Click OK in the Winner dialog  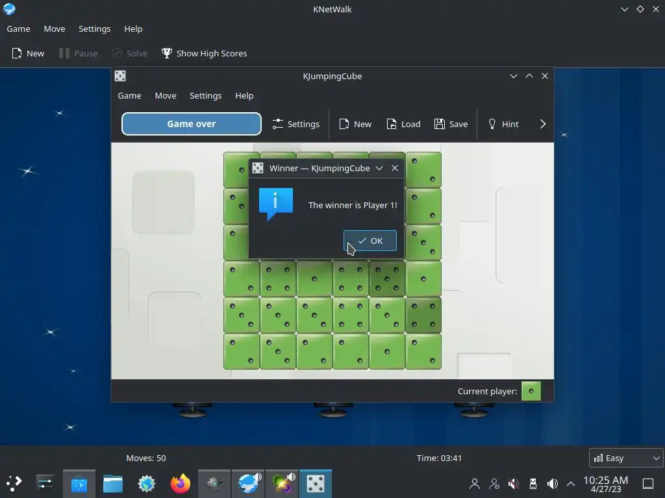(x=370, y=241)
